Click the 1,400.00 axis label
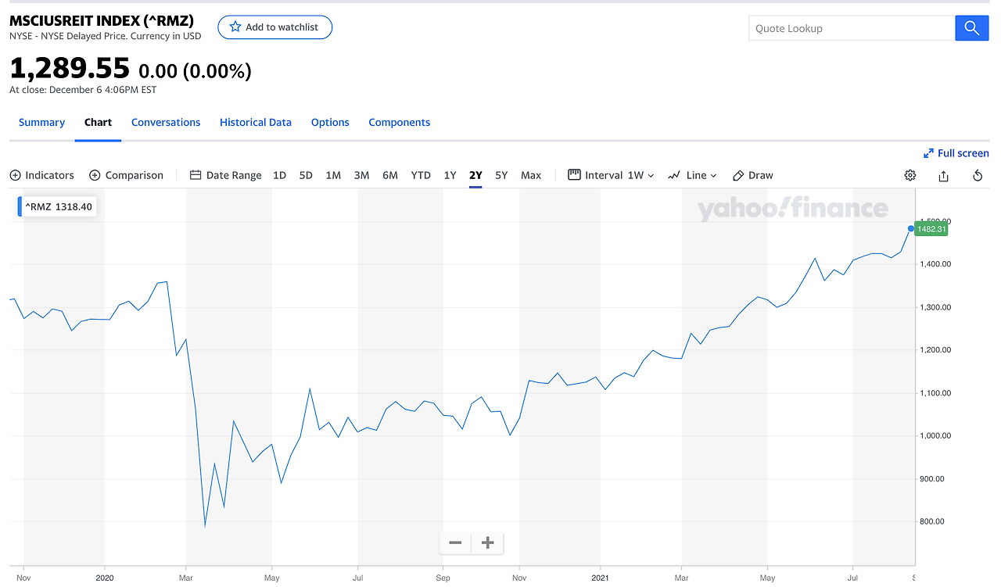Screen dimensions: 1001x587 pos(935,264)
